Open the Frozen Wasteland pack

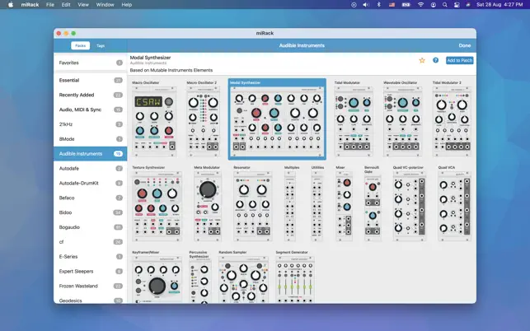90,286
